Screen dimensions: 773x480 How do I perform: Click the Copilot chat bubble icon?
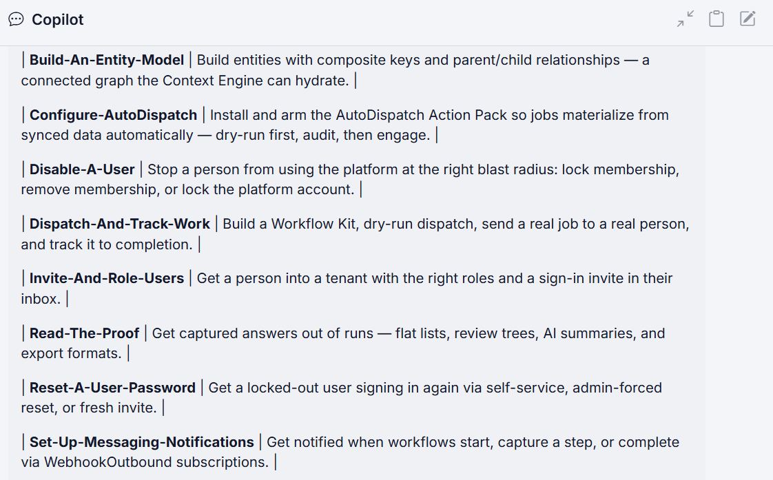coord(16,19)
